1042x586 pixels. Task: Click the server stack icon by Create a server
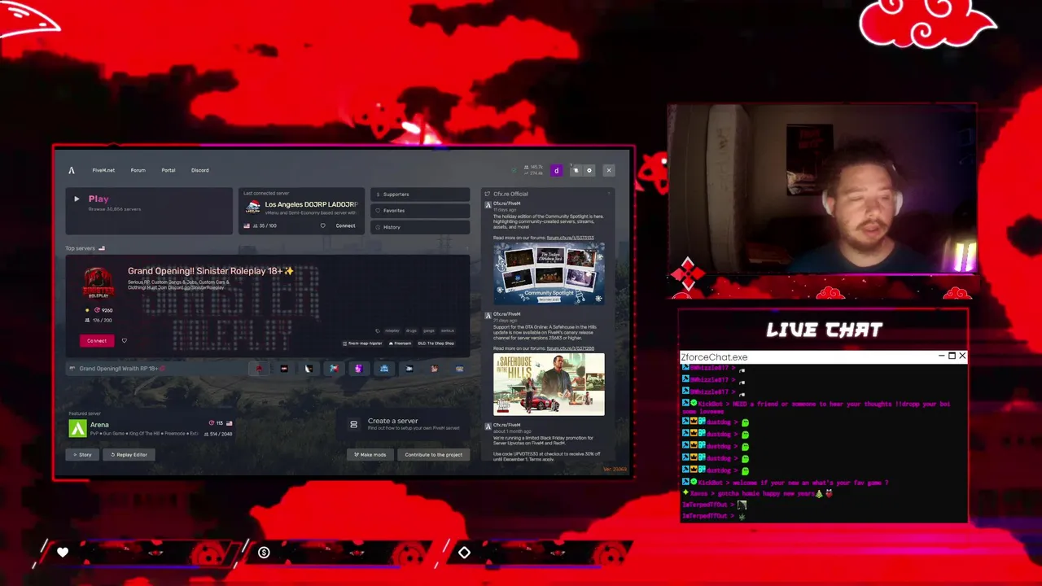coord(353,424)
